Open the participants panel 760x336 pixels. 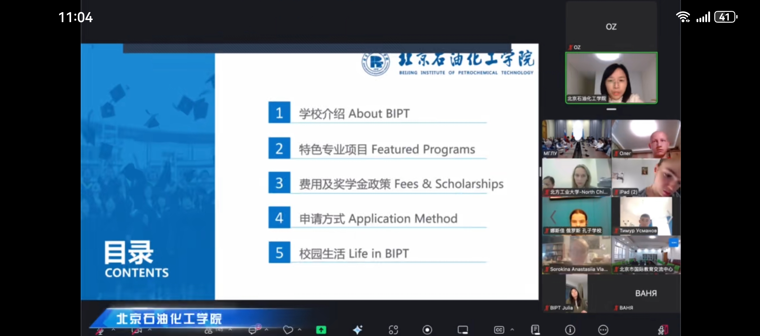[x=209, y=330]
